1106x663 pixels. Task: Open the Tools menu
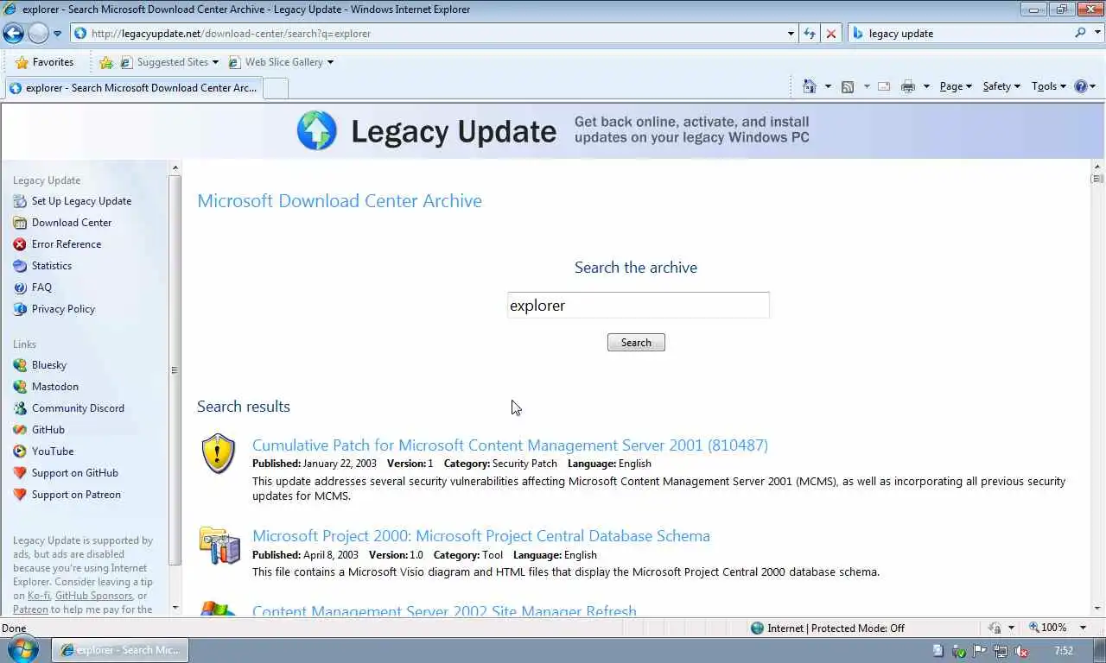coord(1049,86)
